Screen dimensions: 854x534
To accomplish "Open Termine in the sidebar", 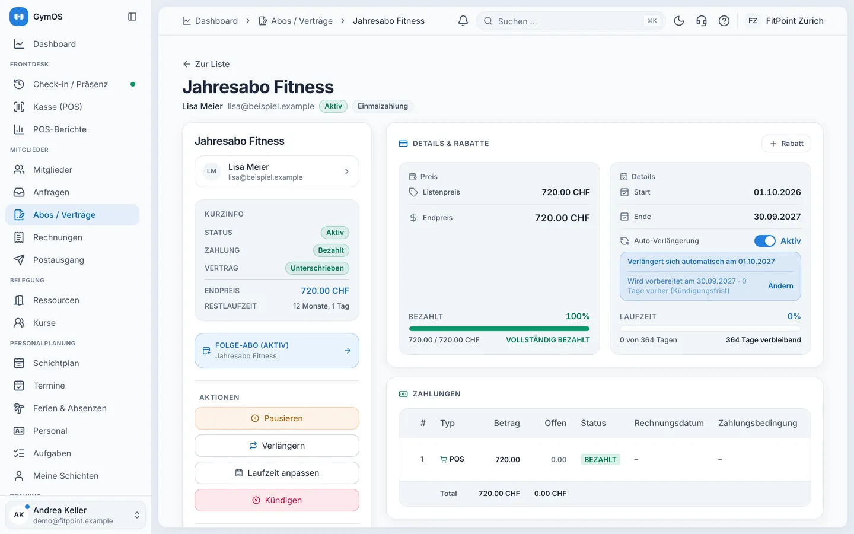I will 72,386.
